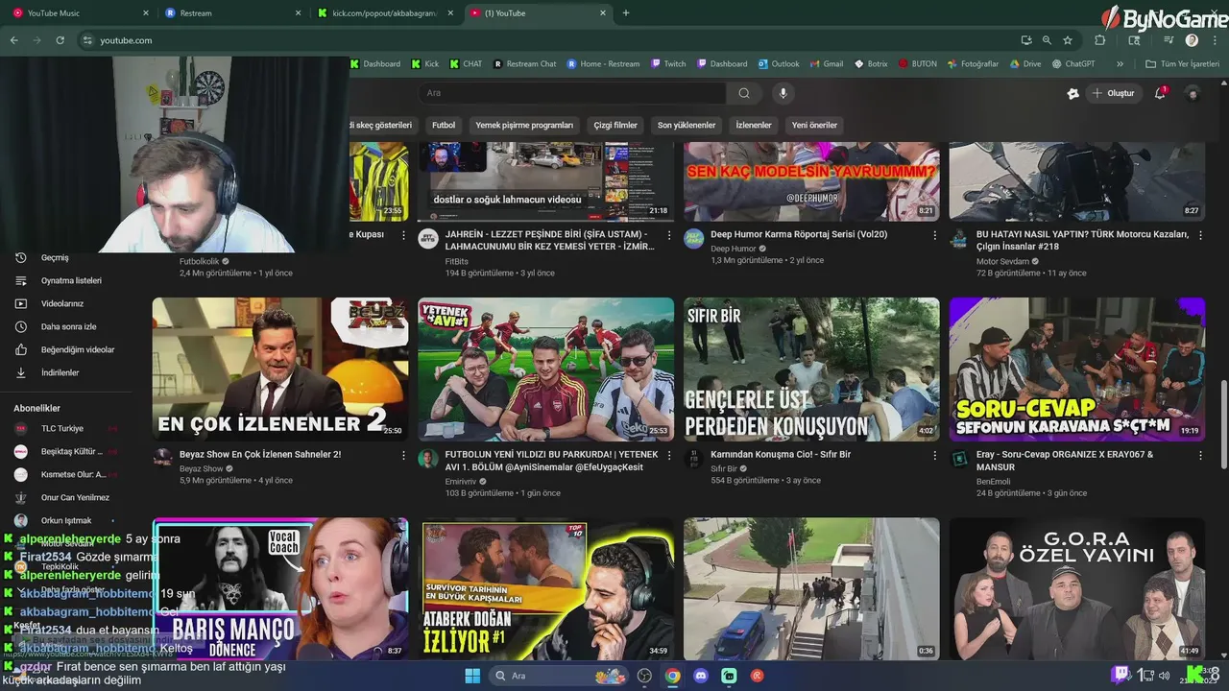Open the Chrome extensions puzzle icon
Image resolution: width=1229 pixels, height=691 pixels.
point(1100,40)
